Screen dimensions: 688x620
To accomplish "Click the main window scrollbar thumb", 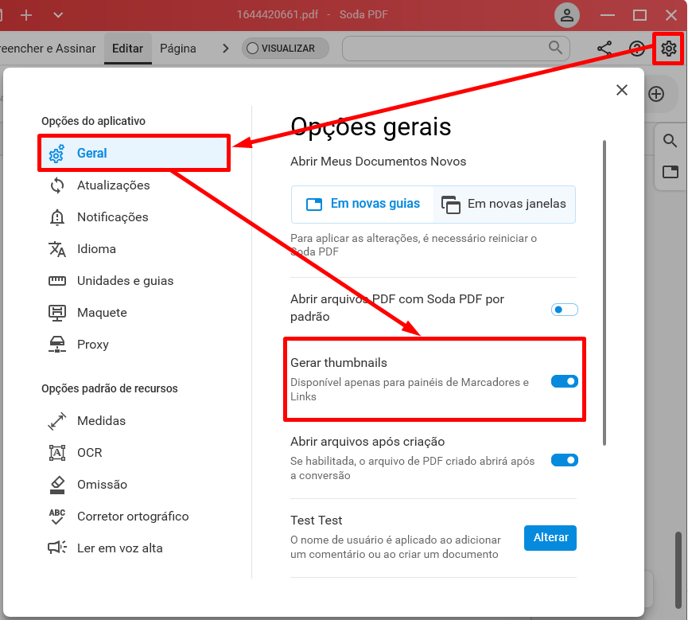I will pyautogui.click(x=678, y=569).
